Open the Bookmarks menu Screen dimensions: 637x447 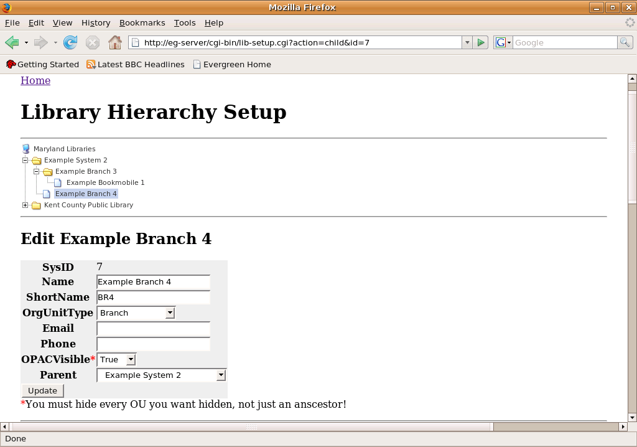click(x=142, y=22)
